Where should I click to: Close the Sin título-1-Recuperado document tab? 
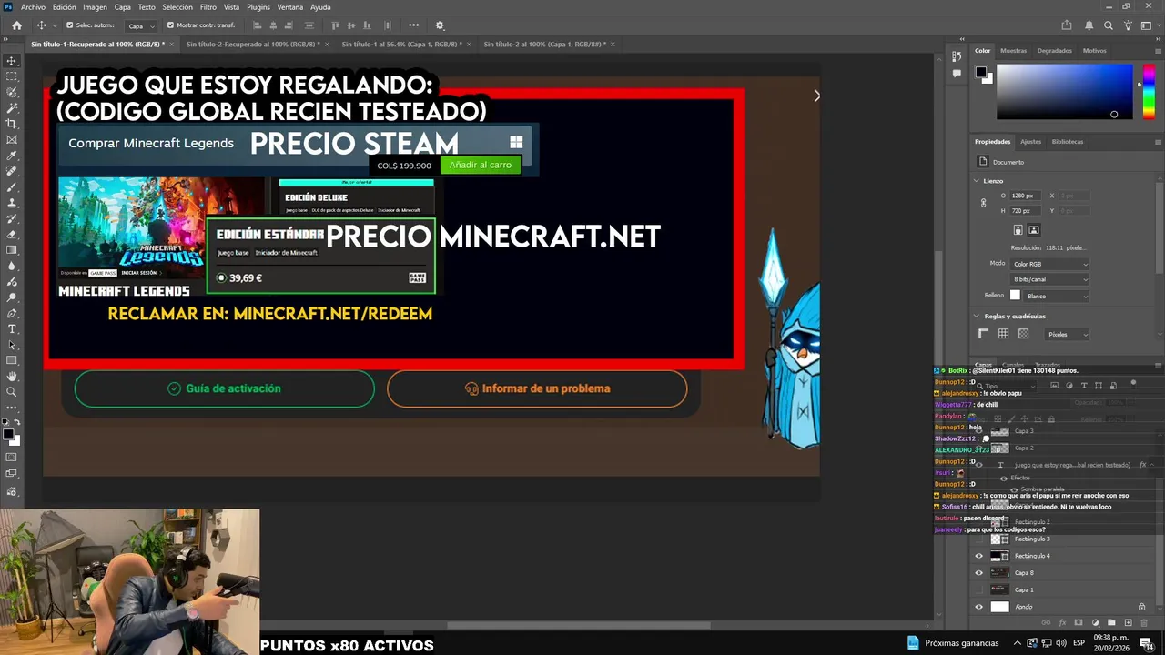pos(171,44)
